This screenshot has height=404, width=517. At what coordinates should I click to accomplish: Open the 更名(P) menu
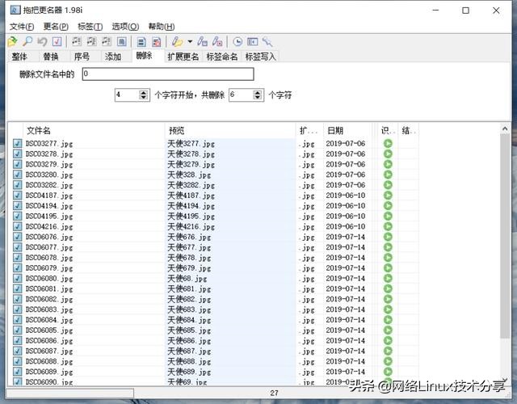coord(56,27)
